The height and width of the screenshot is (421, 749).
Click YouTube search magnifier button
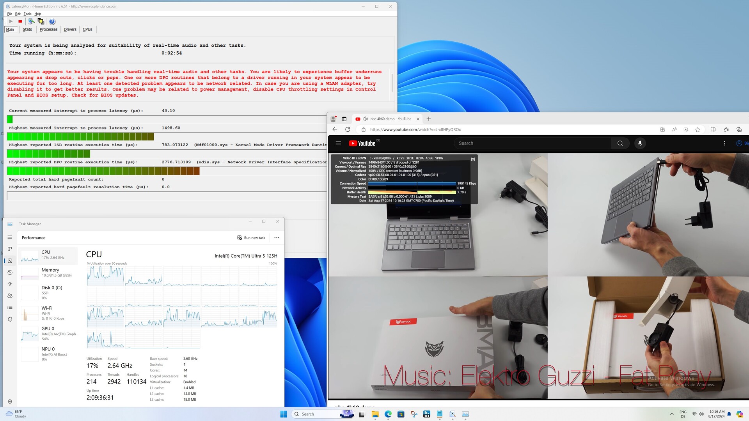point(620,143)
